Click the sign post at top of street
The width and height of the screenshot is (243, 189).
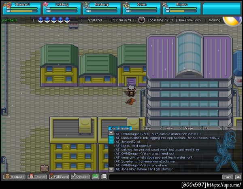pyautogui.click(x=73, y=25)
